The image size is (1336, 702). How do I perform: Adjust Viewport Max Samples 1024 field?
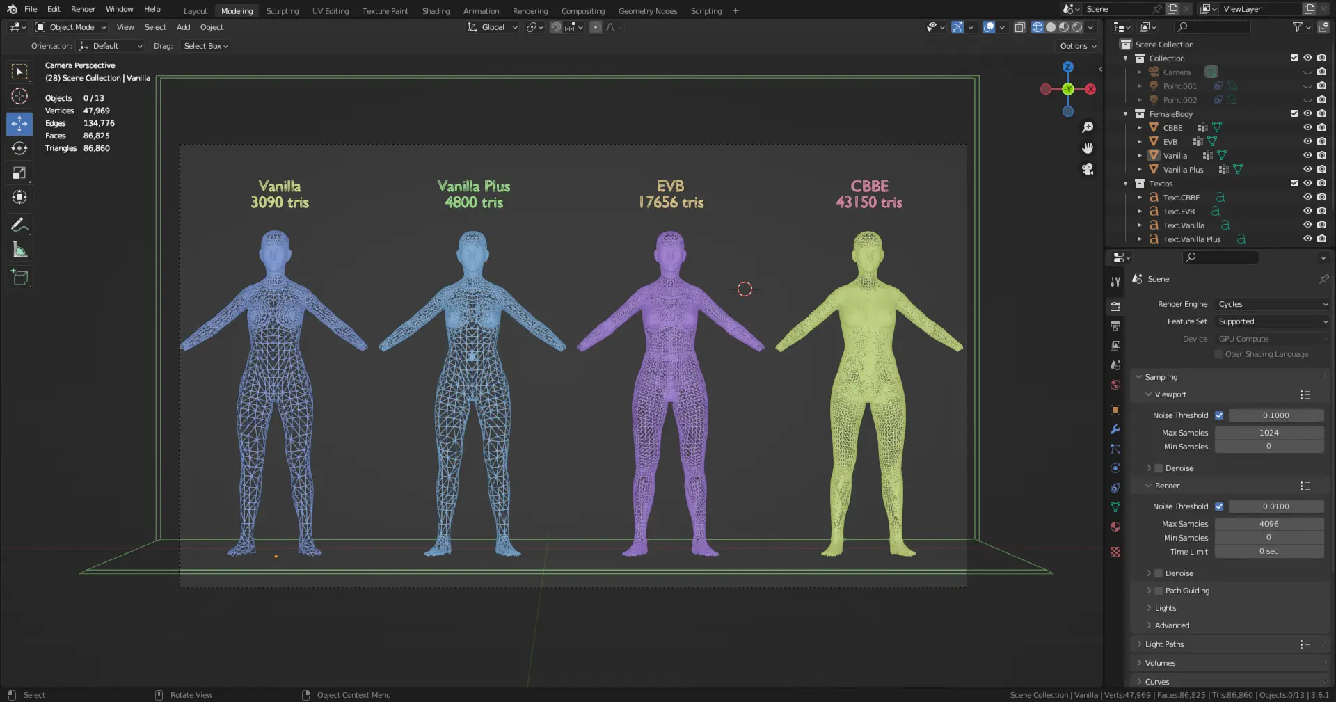[x=1269, y=433]
